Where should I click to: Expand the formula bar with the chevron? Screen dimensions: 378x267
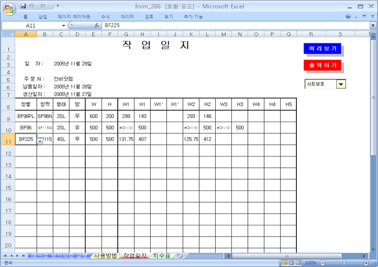point(372,26)
